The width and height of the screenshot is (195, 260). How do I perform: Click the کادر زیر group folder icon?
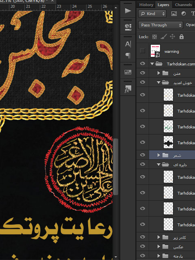click(165, 237)
